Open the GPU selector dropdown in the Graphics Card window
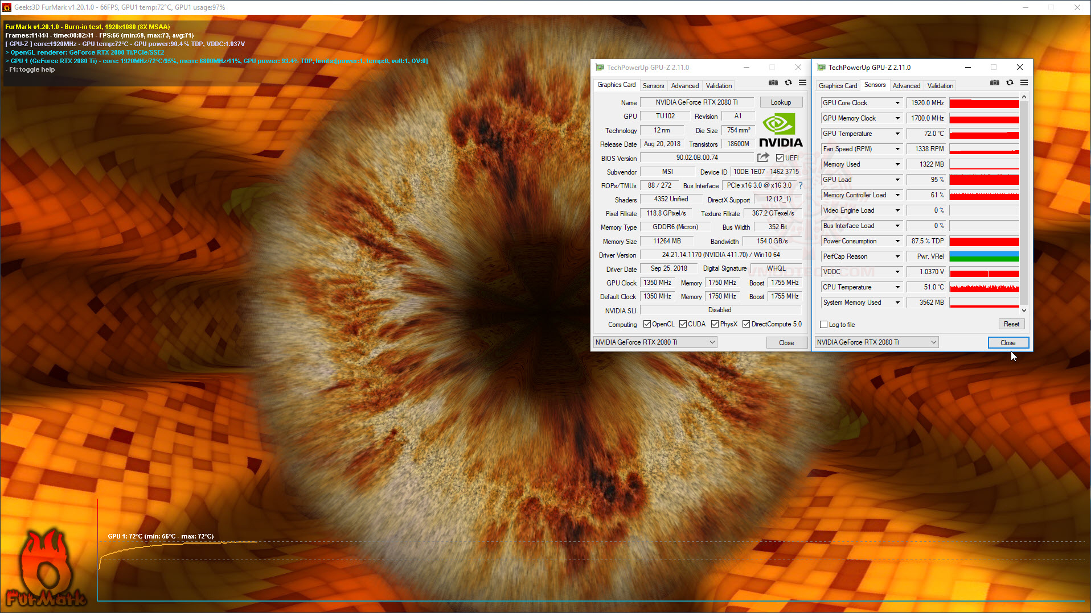This screenshot has height=613, width=1091. point(655,342)
